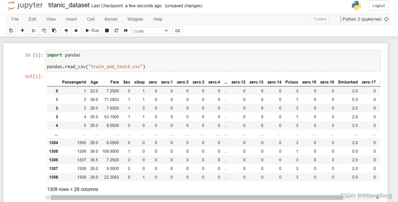Click the Python logo icon

coord(356,5)
